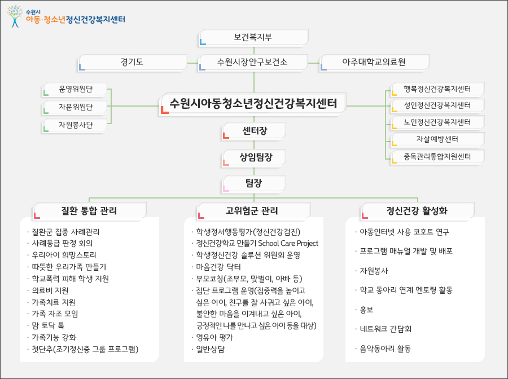
Task: Click 질환군 집중 사례관리 item
Action: (63, 232)
